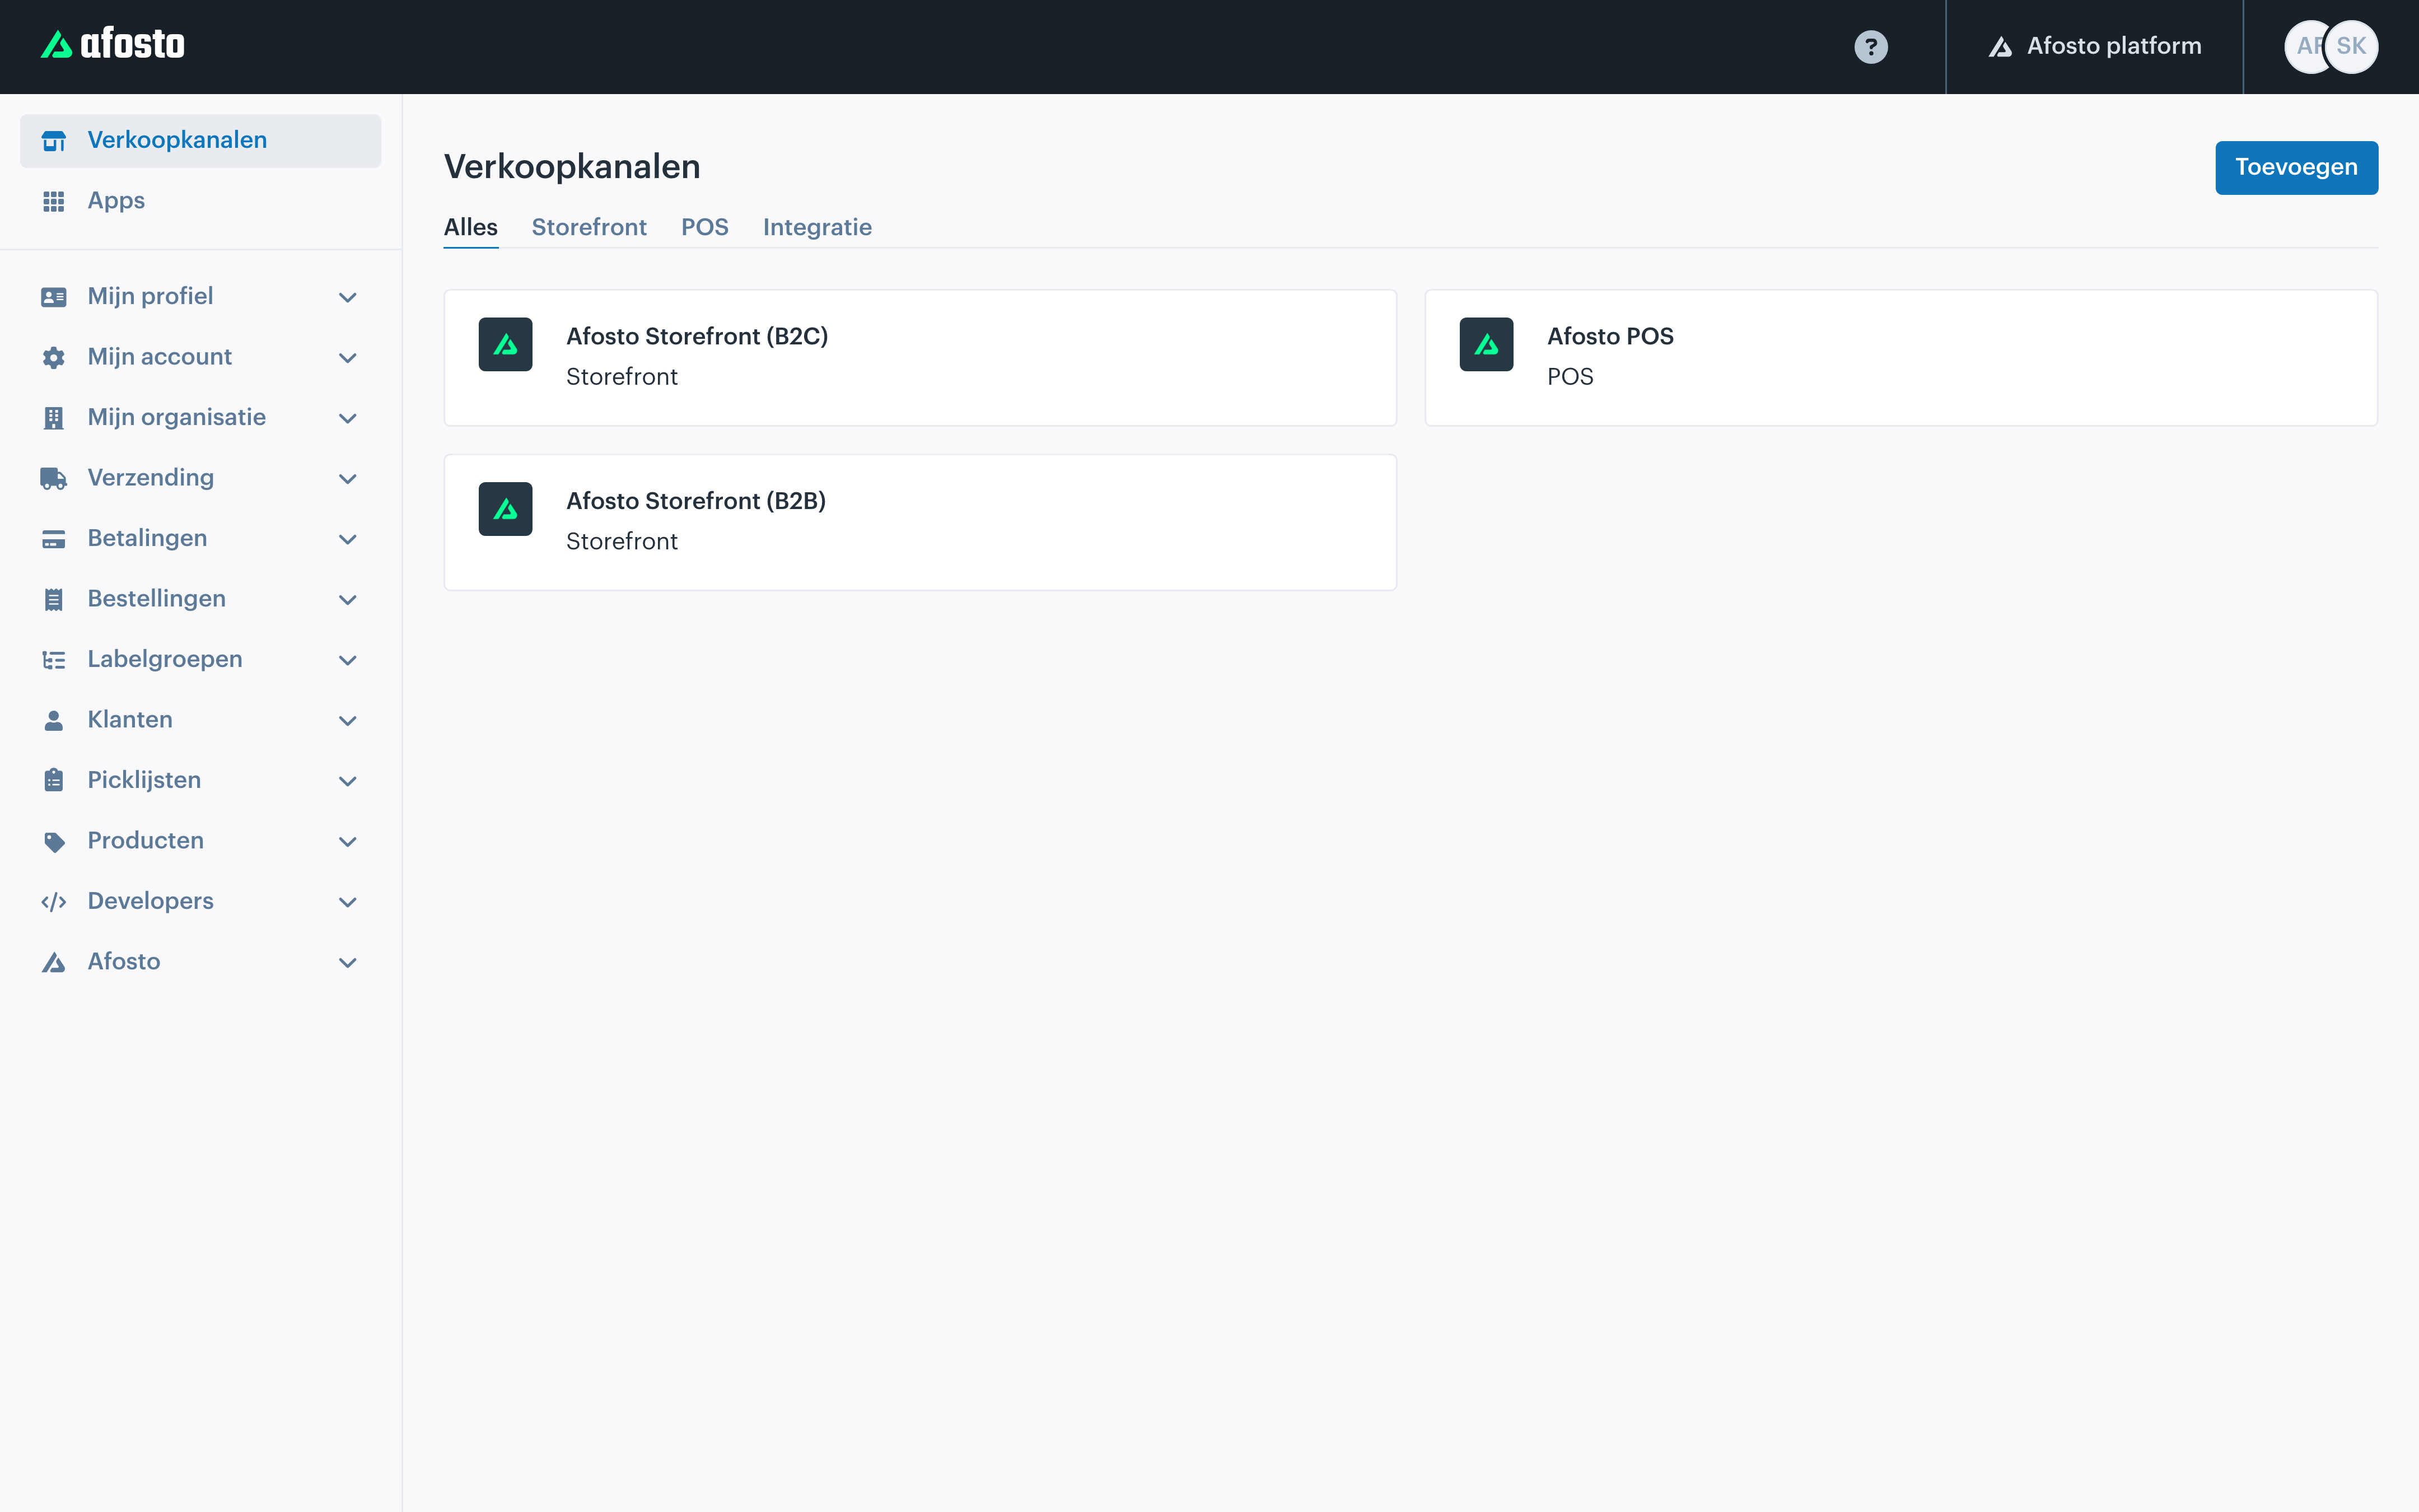Click the Afosto Storefront (B2B) logo icon
This screenshot has width=2419, height=1512.
505,509
